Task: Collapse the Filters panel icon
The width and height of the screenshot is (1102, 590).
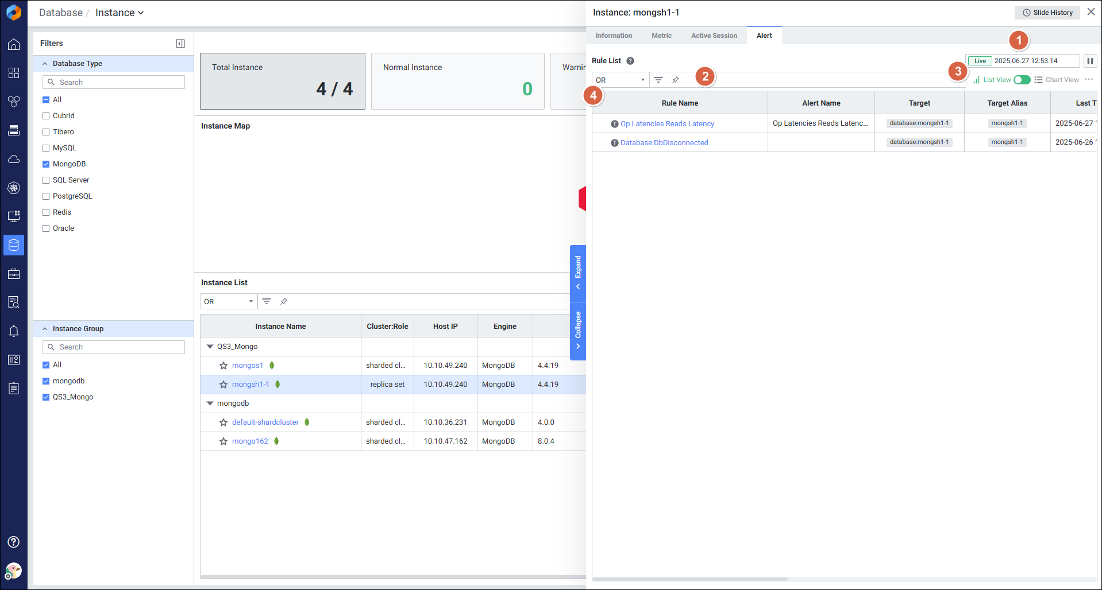Action: click(180, 44)
